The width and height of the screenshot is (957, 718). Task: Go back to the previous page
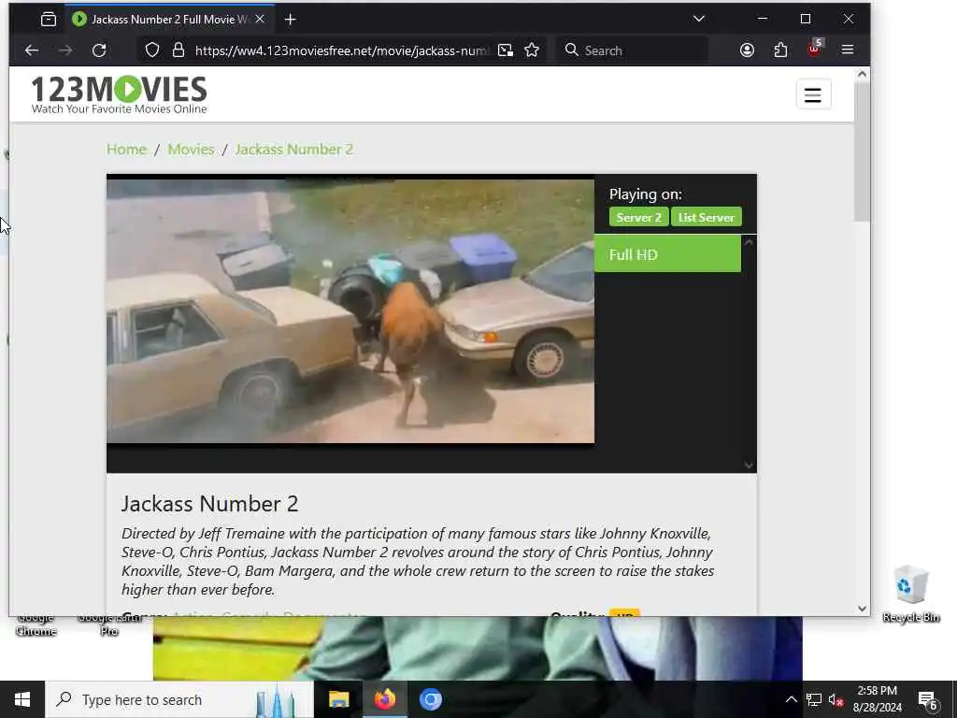(x=32, y=50)
